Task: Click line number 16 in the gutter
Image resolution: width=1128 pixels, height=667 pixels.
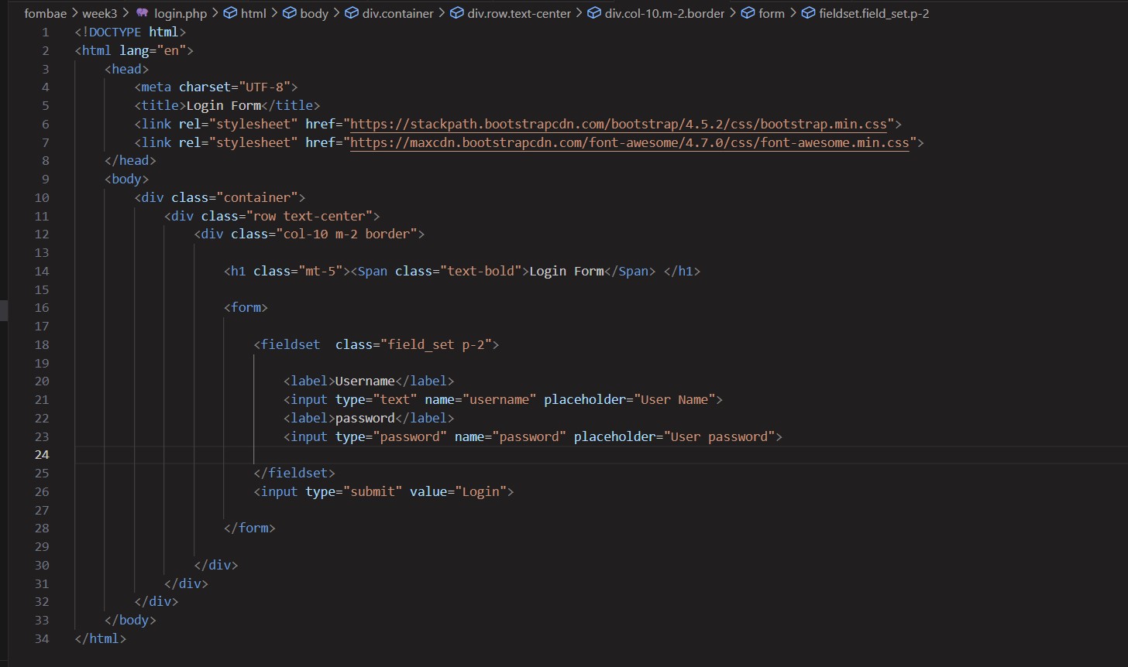Action: 41,307
